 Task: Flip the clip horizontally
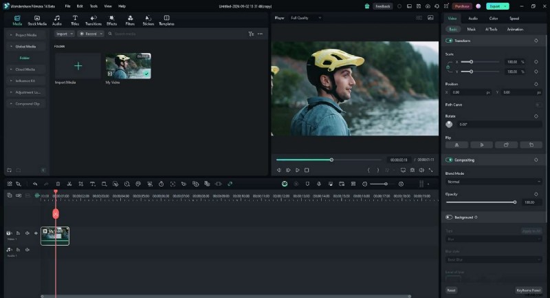(x=456, y=145)
